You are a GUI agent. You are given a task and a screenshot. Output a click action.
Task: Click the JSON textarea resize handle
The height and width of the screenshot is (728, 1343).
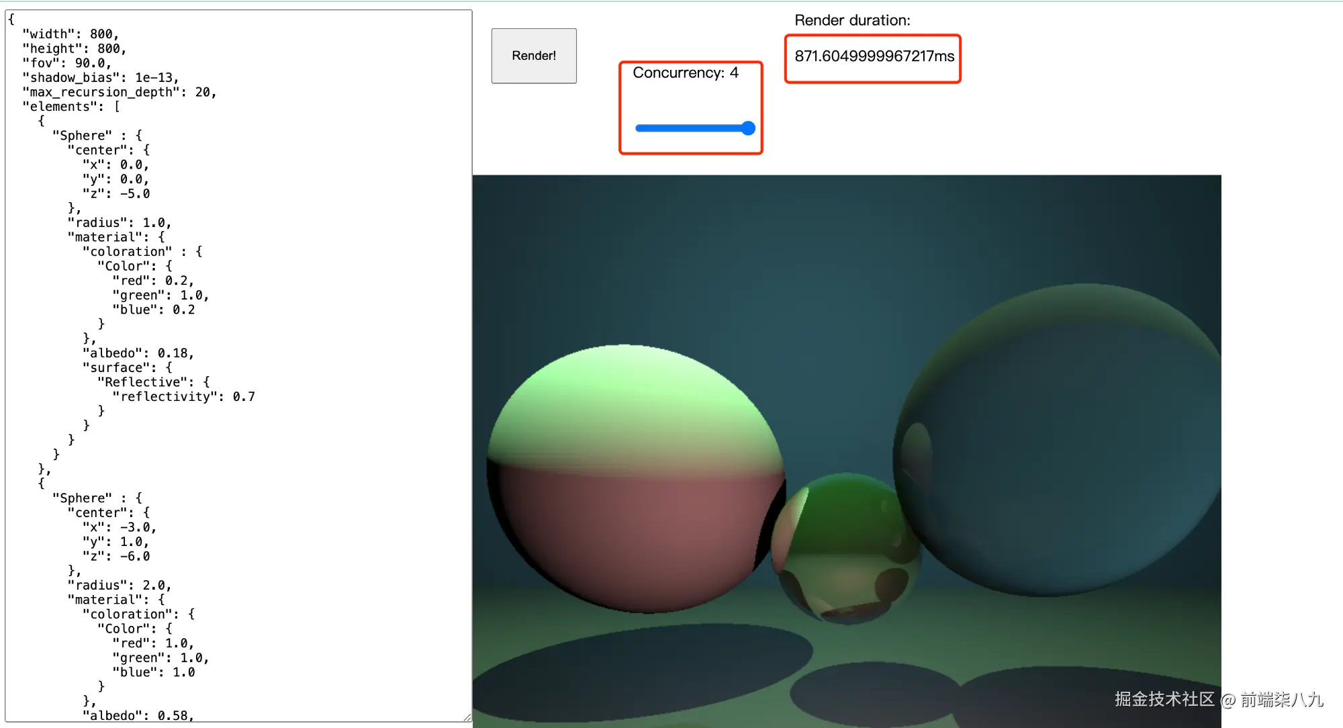[x=467, y=717]
